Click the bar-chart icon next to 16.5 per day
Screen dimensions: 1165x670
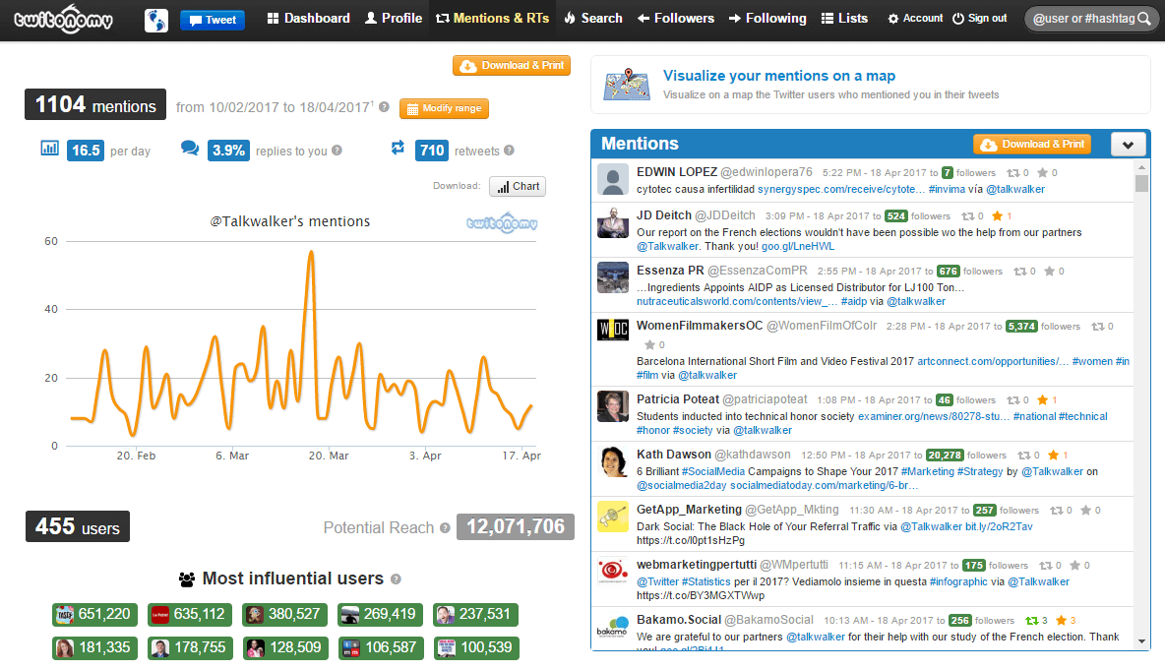coord(49,146)
